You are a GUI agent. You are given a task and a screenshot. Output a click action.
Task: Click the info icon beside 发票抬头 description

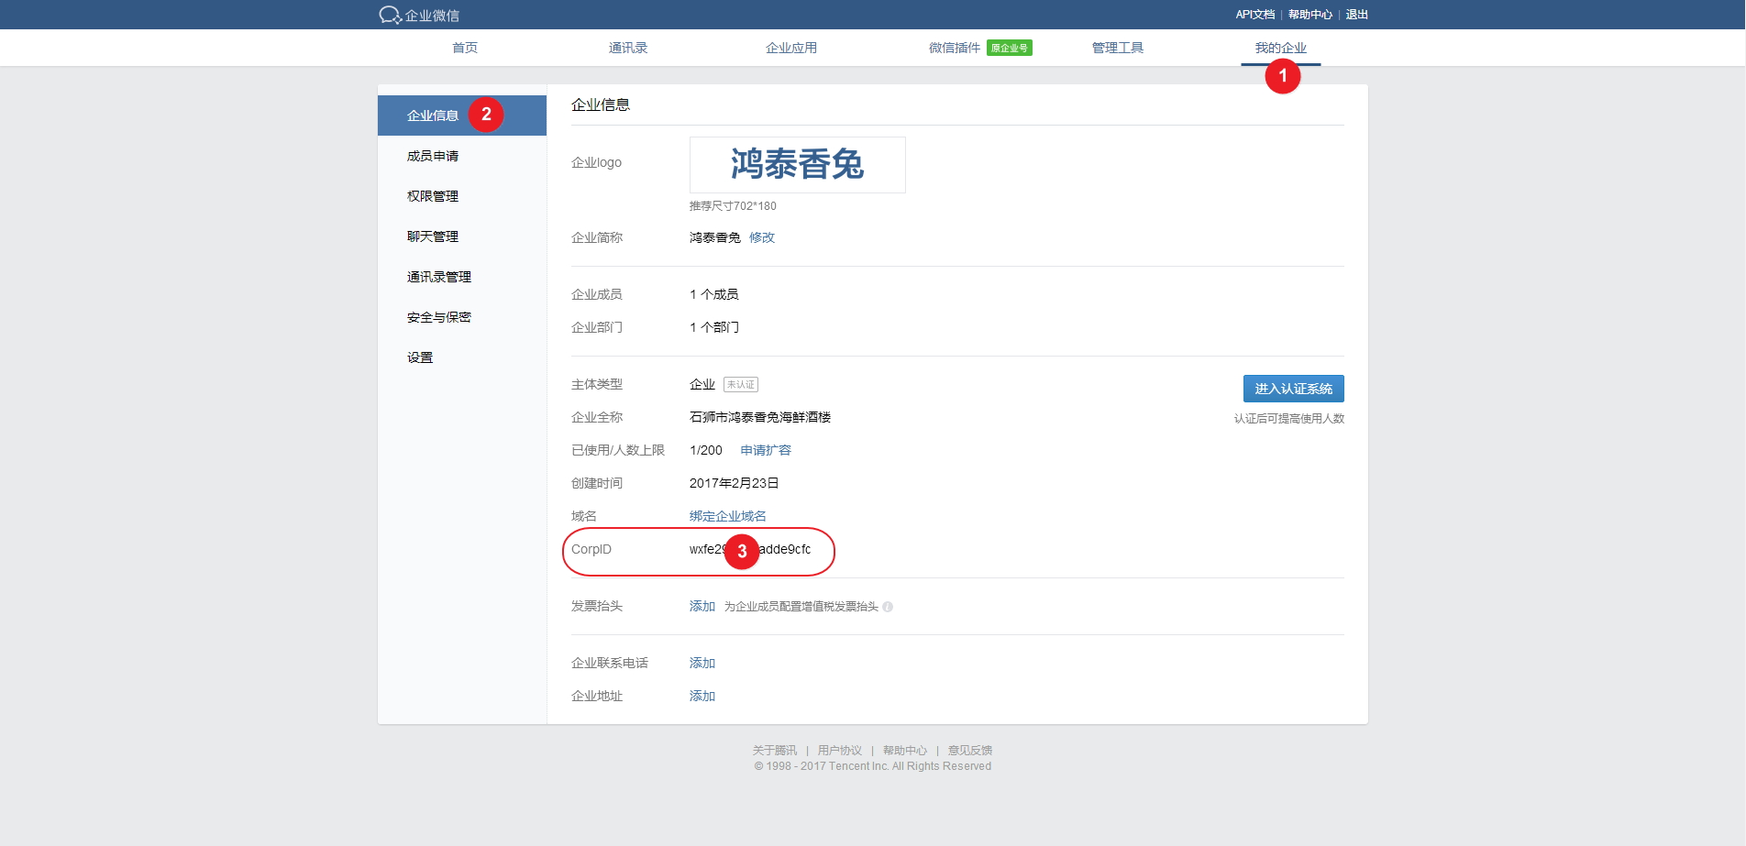point(888,607)
